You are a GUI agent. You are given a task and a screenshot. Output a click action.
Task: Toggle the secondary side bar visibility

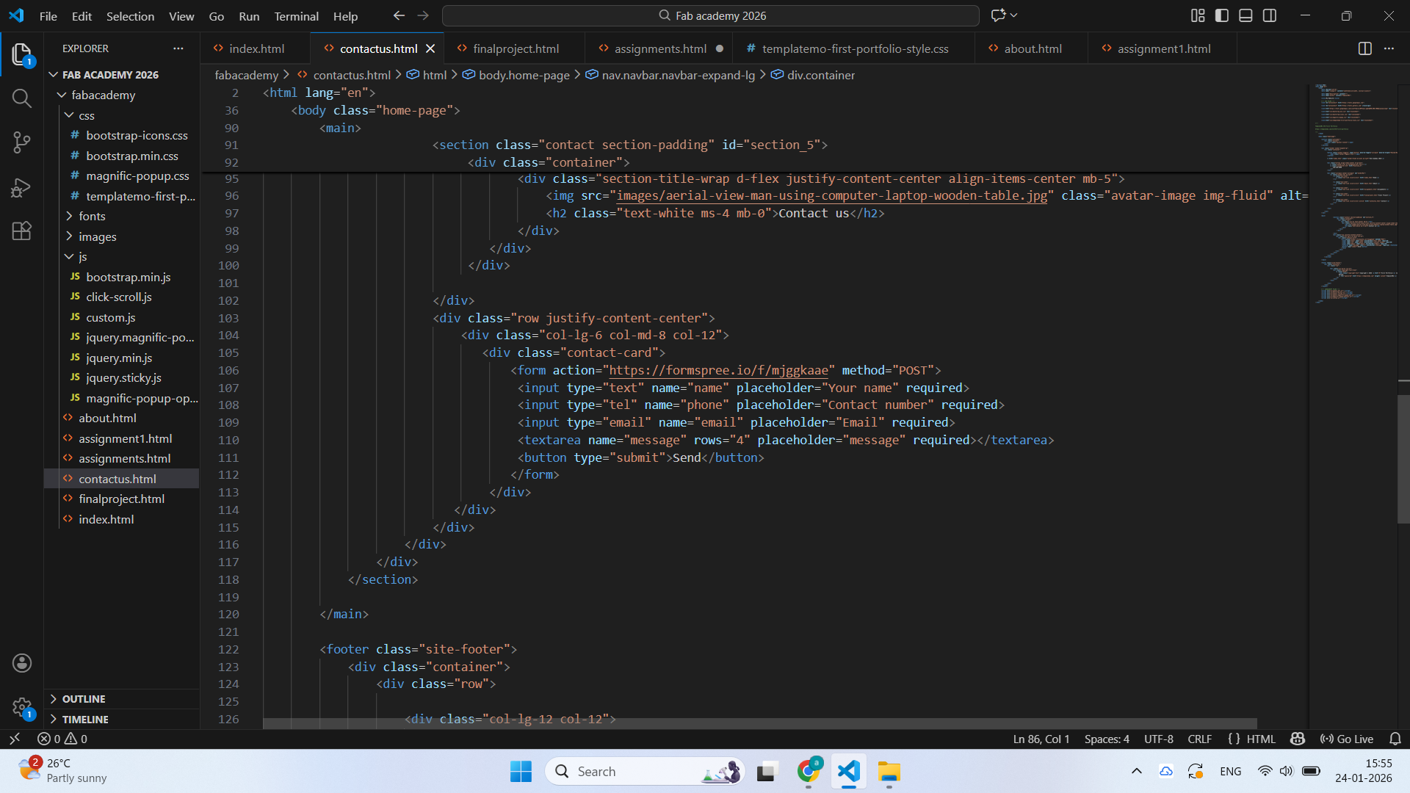[1270, 15]
